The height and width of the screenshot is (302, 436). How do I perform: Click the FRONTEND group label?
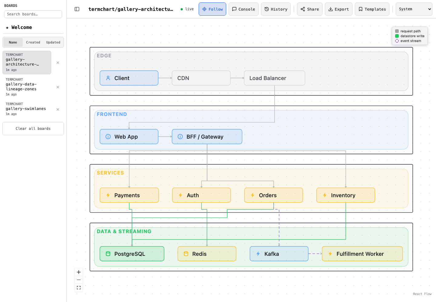112,114
